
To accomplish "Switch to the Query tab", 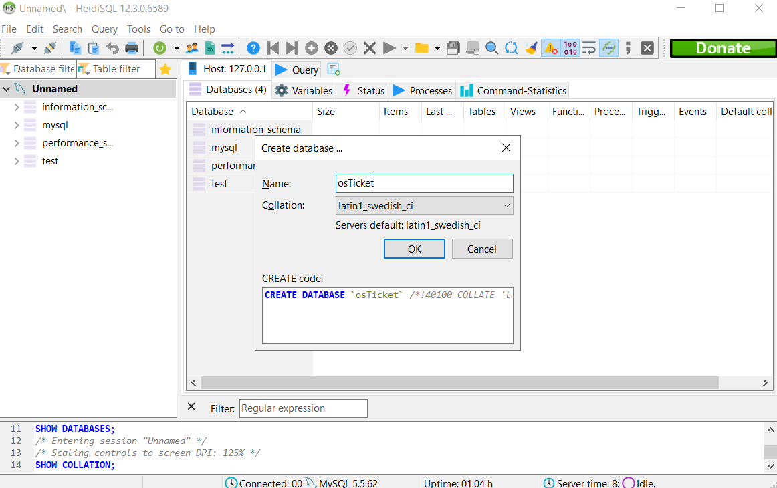I will point(297,70).
